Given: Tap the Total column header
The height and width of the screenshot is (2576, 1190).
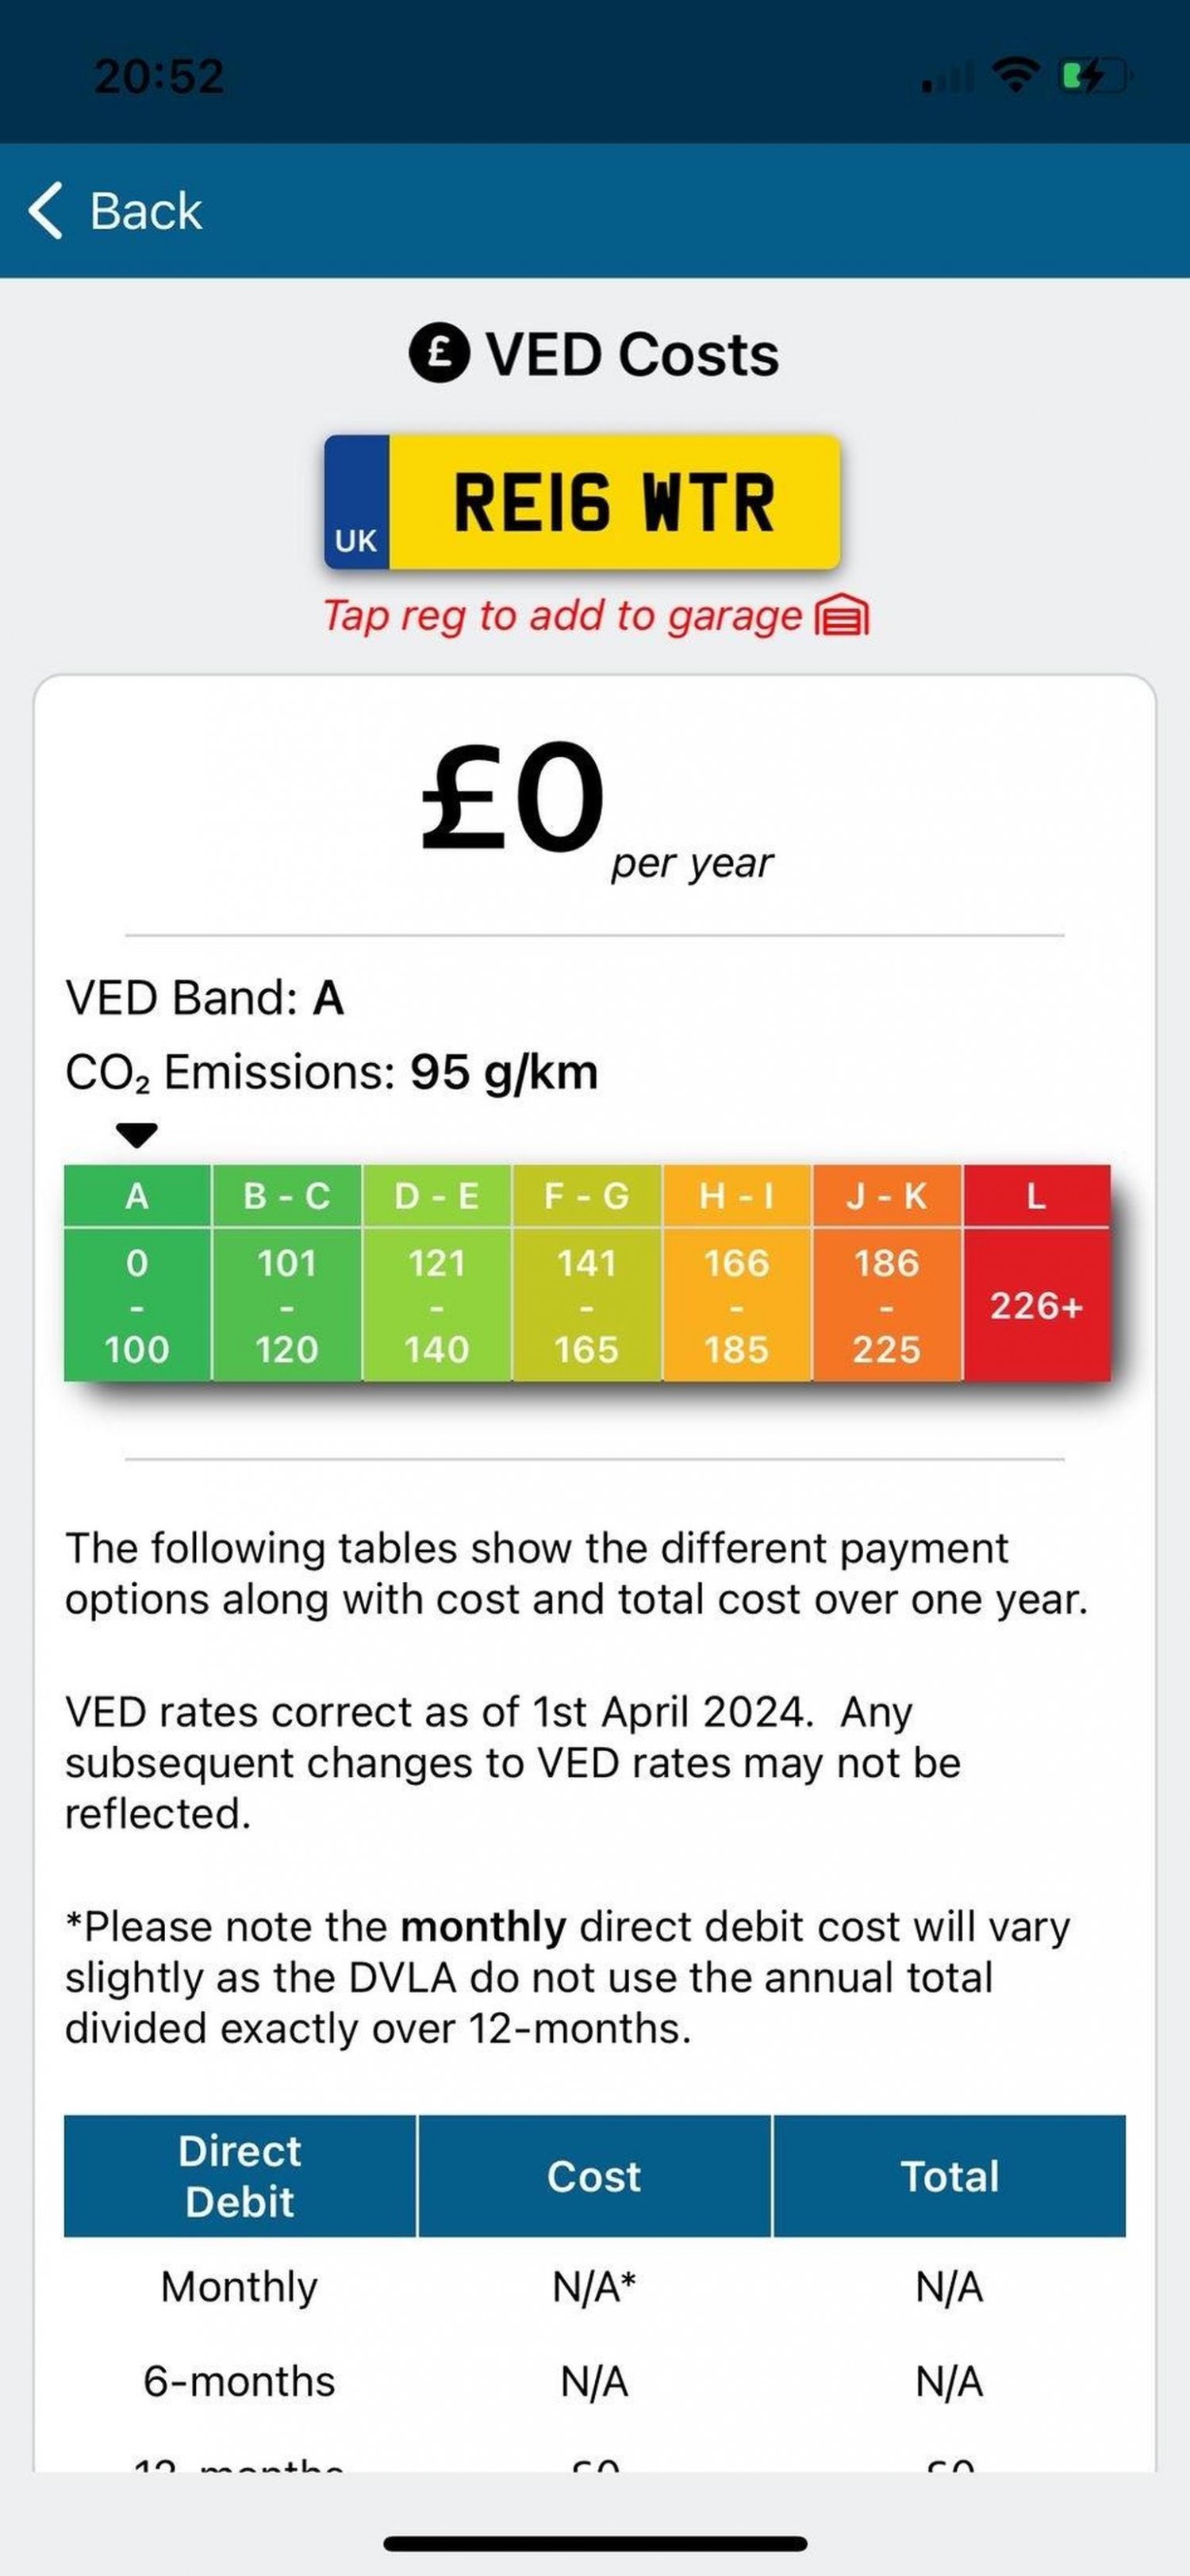Looking at the screenshot, I should tap(949, 2176).
